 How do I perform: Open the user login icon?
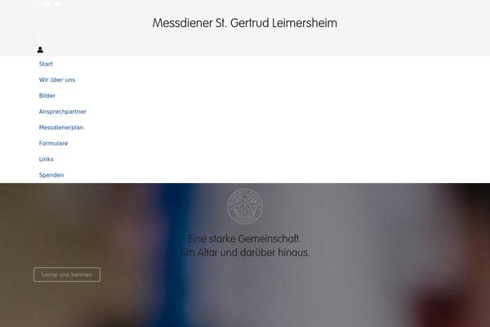coord(40,49)
